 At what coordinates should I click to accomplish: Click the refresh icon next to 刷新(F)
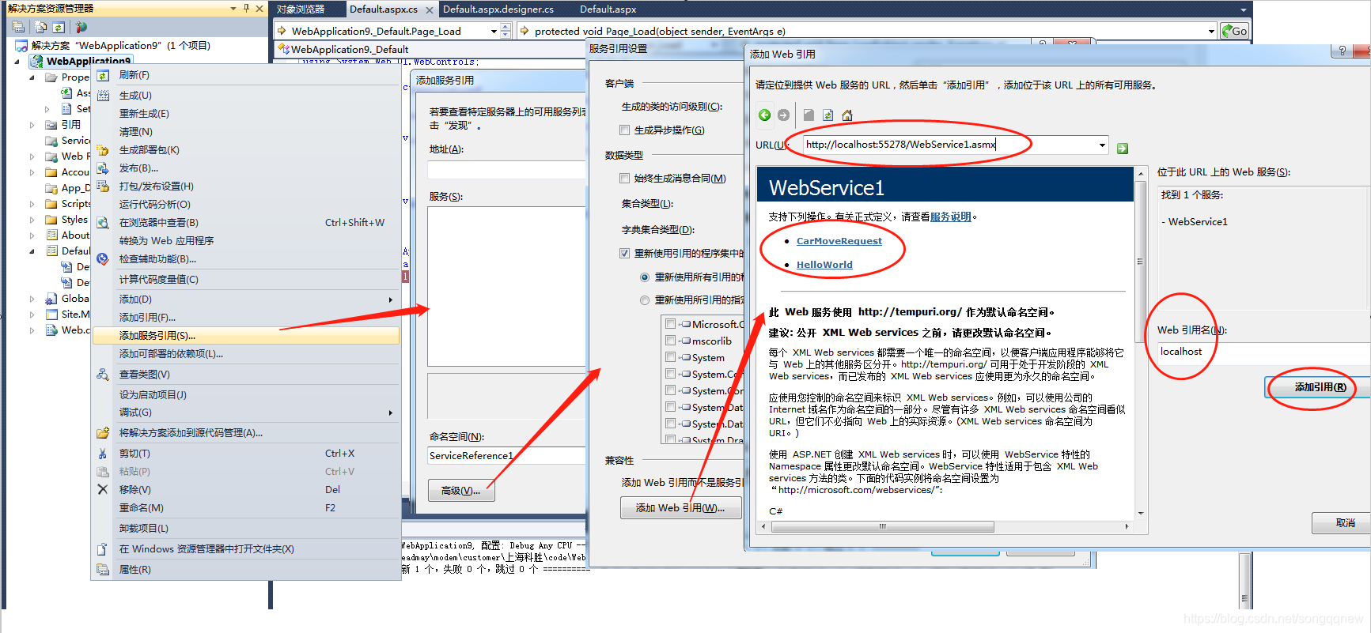(103, 76)
